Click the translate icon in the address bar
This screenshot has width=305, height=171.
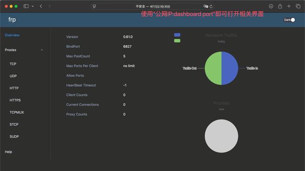click(206, 6)
